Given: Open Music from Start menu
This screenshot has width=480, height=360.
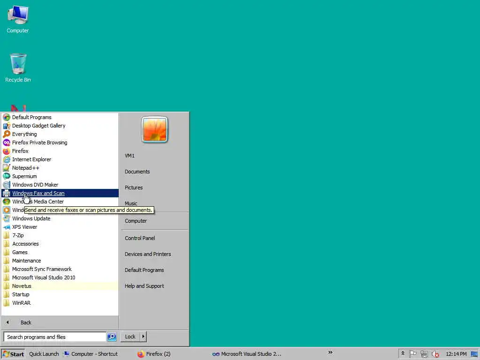Looking at the screenshot, I should click(131, 203).
